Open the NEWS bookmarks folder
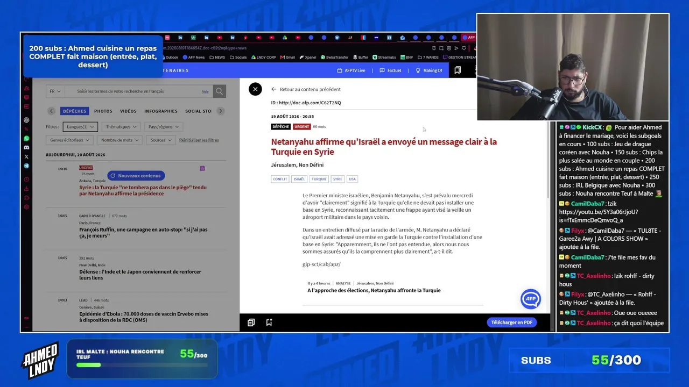 pos(217,57)
